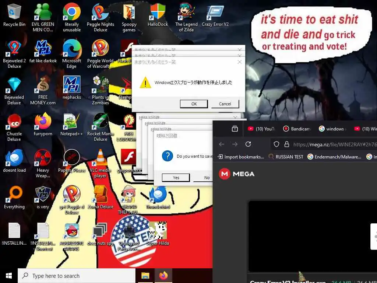
Task: Launch Zuma Deluxe shortcut
Action: [x=101, y=198]
